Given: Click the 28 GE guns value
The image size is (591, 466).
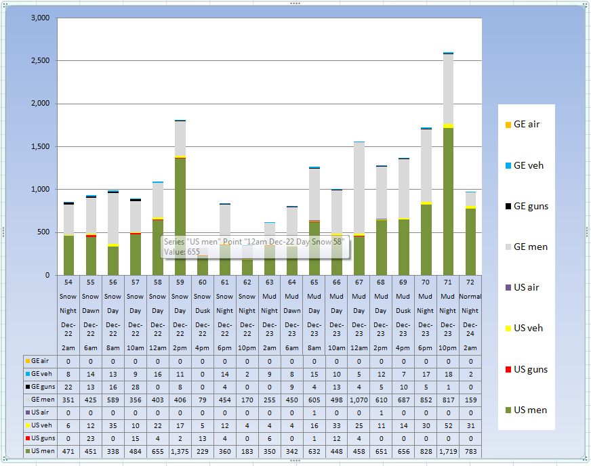Looking at the screenshot, I should point(136,387).
